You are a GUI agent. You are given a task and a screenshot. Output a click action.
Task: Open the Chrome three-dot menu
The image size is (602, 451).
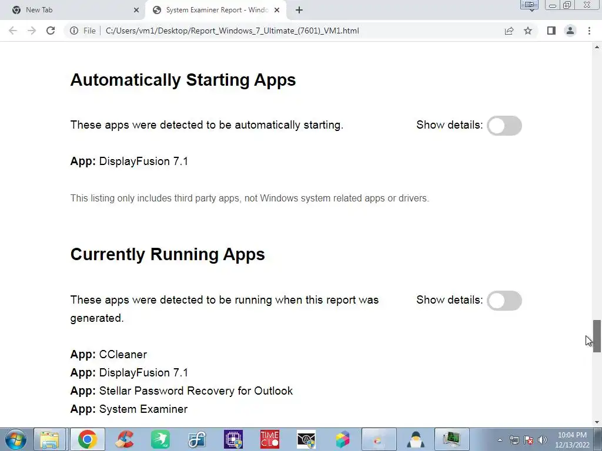(589, 31)
